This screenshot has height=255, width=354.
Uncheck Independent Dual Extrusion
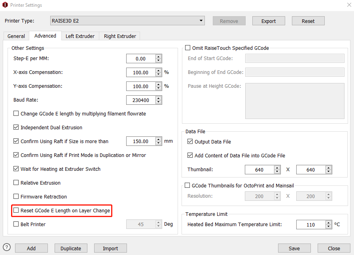16,127
